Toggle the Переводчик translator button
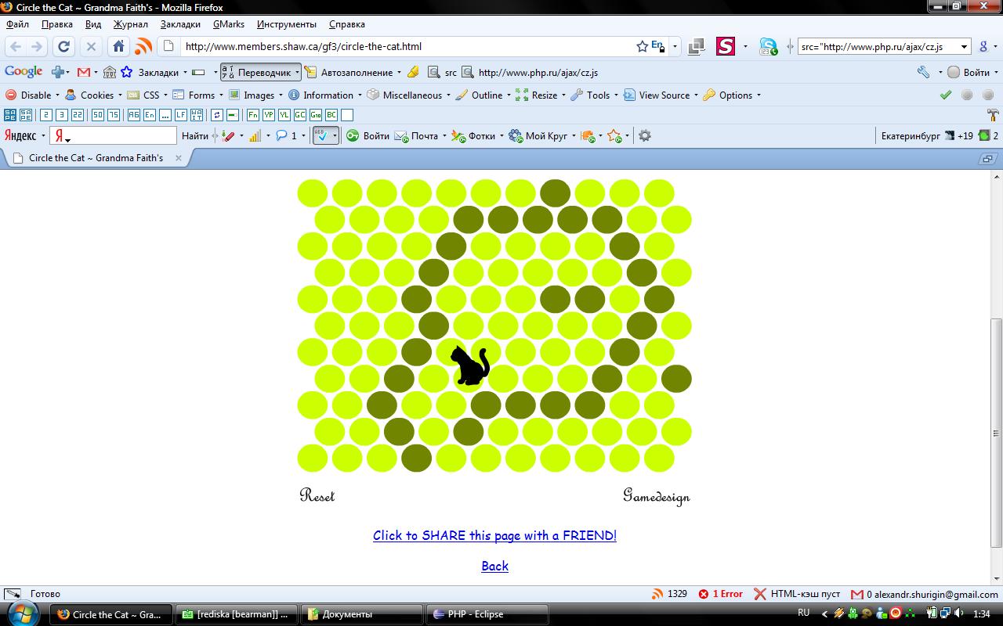This screenshot has height=626, width=1003. point(259,72)
